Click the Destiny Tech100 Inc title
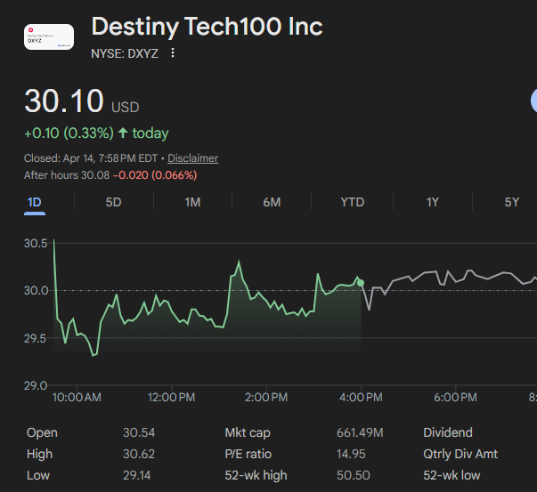537x492 pixels. pyautogui.click(x=207, y=27)
